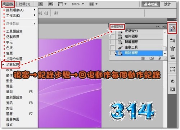
Task: Click the history state marker on highlighted row
Action: (116, 53)
